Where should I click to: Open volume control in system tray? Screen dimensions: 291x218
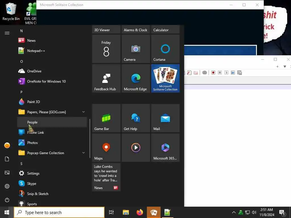pyautogui.click(x=254, y=212)
